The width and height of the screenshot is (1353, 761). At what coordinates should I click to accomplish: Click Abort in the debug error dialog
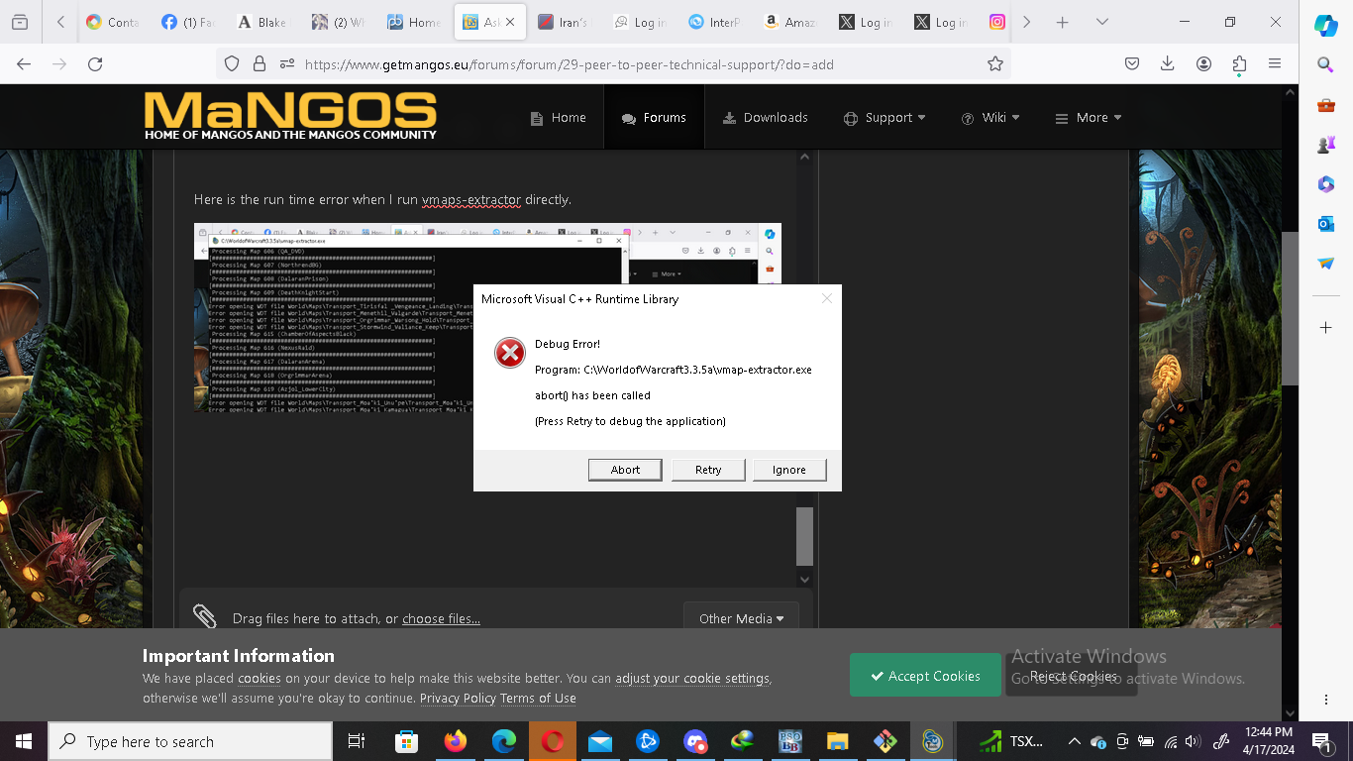tap(625, 470)
